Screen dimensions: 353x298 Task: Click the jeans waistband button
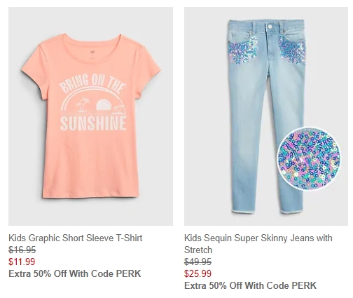click(270, 27)
